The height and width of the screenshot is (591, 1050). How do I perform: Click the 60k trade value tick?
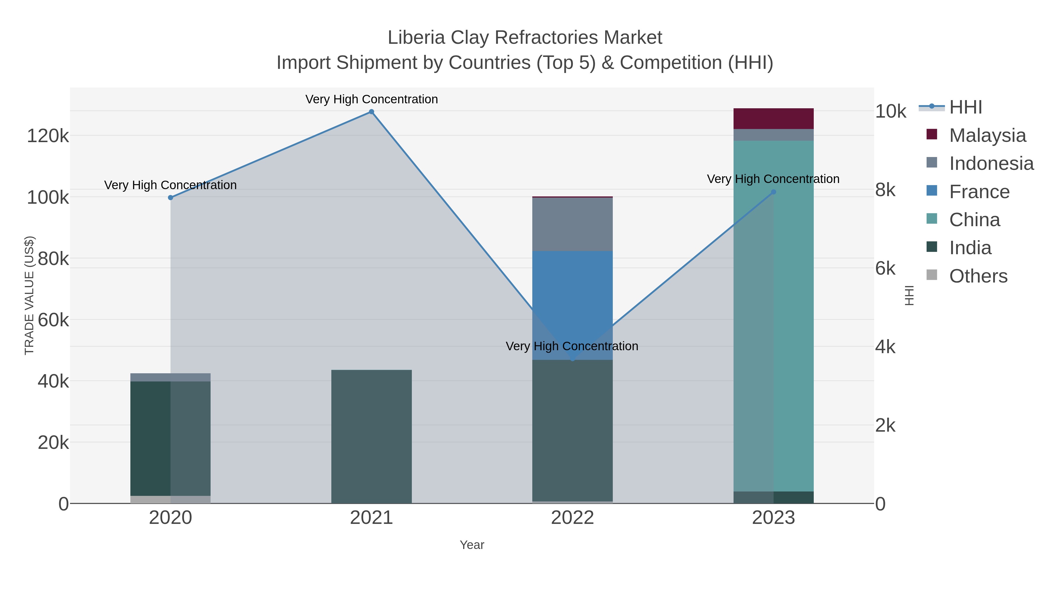click(x=53, y=320)
